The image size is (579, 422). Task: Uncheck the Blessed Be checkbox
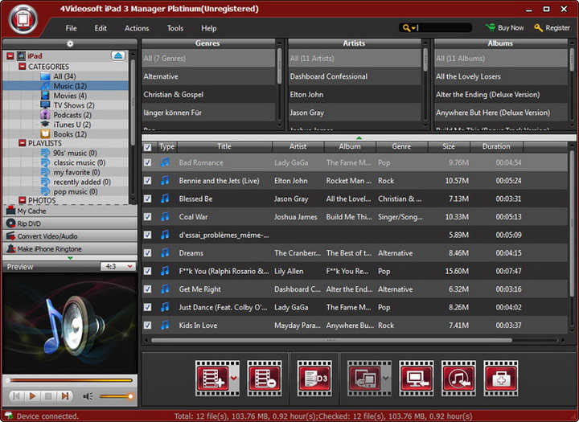(147, 199)
